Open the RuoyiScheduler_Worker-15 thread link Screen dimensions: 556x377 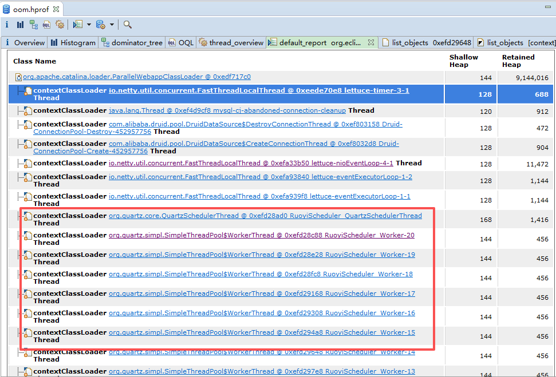click(262, 332)
